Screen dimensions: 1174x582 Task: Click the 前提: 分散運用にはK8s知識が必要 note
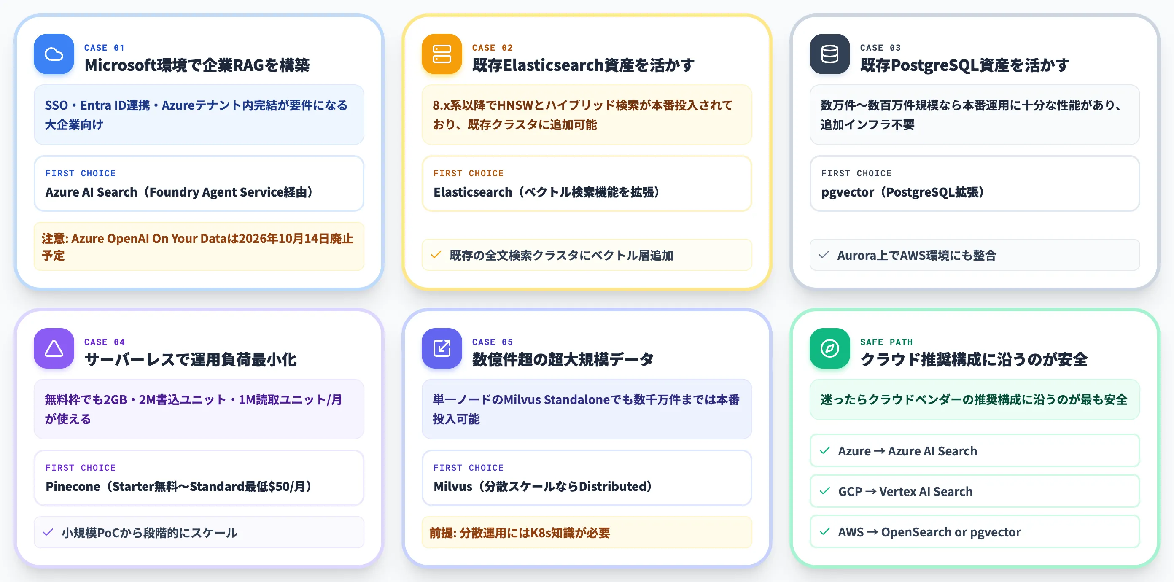(587, 532)
